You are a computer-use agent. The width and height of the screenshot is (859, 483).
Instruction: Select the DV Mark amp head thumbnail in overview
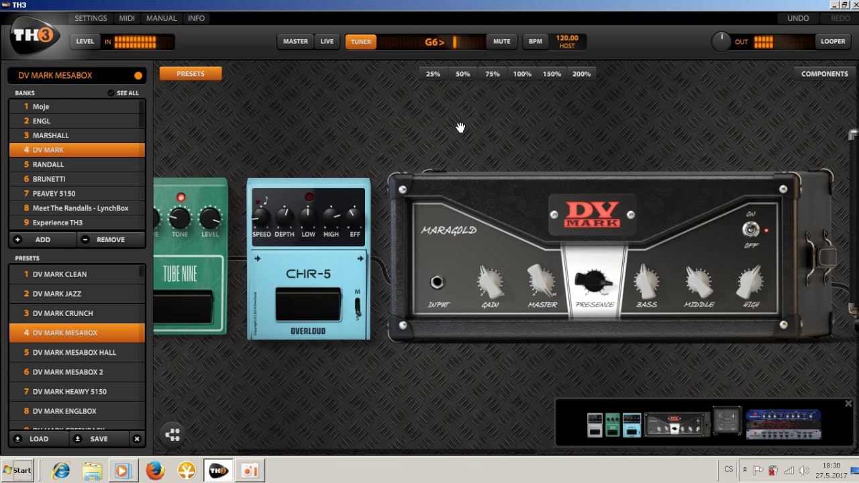point(676,425)
